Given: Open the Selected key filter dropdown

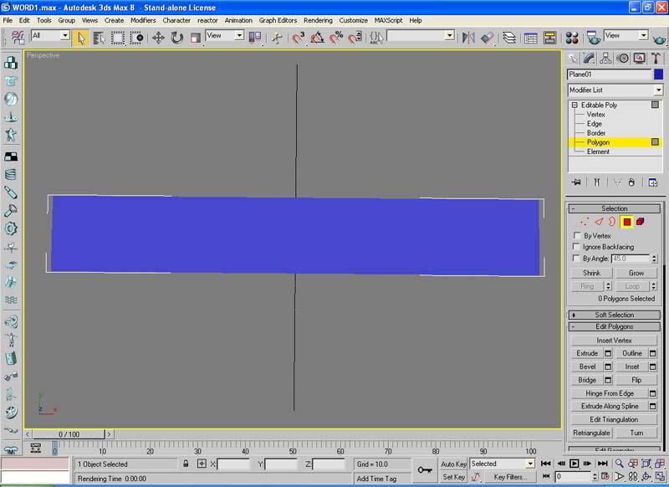Looking at the screenshot, I should 530,464.
